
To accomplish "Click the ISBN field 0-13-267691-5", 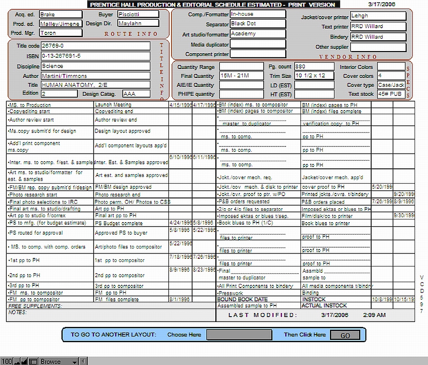I will coord(95,56).
